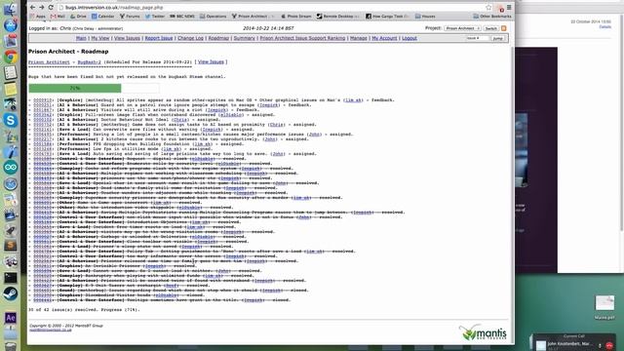The width and height of the screenshot is (624, 351).
Task: Open Roadmap in the Mantis menu
Action: tap(218, 38)
